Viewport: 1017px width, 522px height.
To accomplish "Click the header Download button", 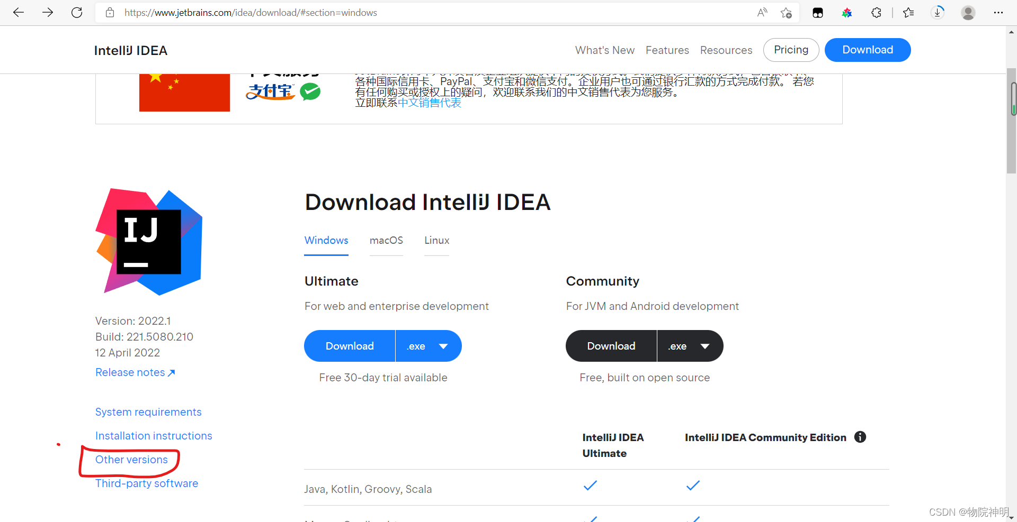I will pyautogui.click(x=868, y=50).
